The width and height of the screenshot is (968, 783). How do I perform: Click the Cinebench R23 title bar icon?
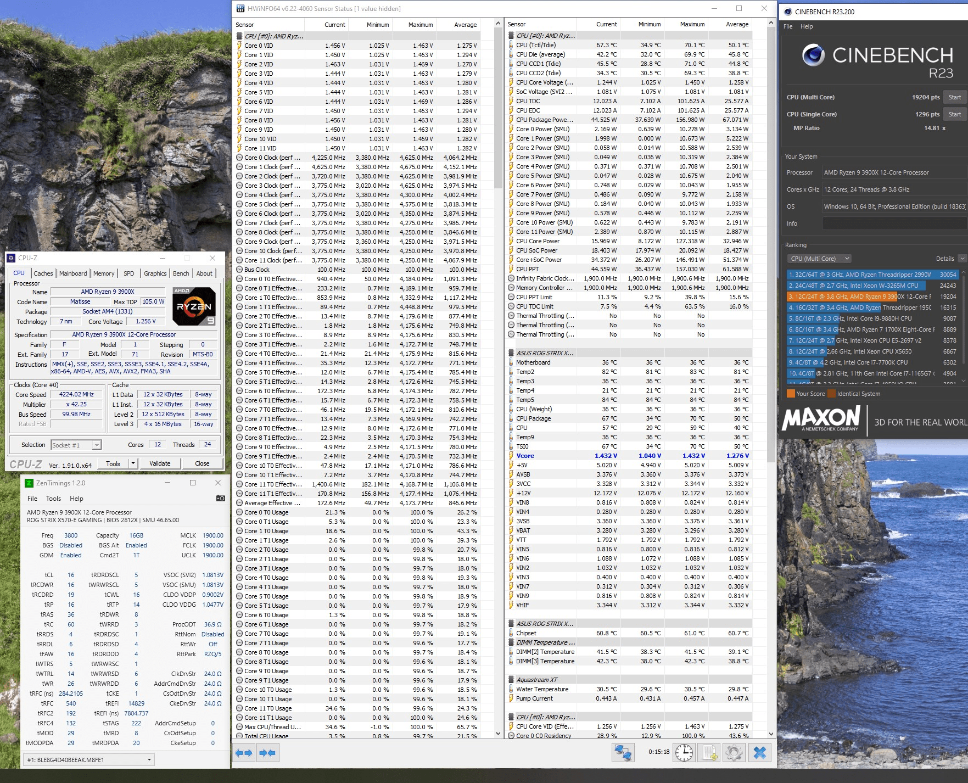788,12
